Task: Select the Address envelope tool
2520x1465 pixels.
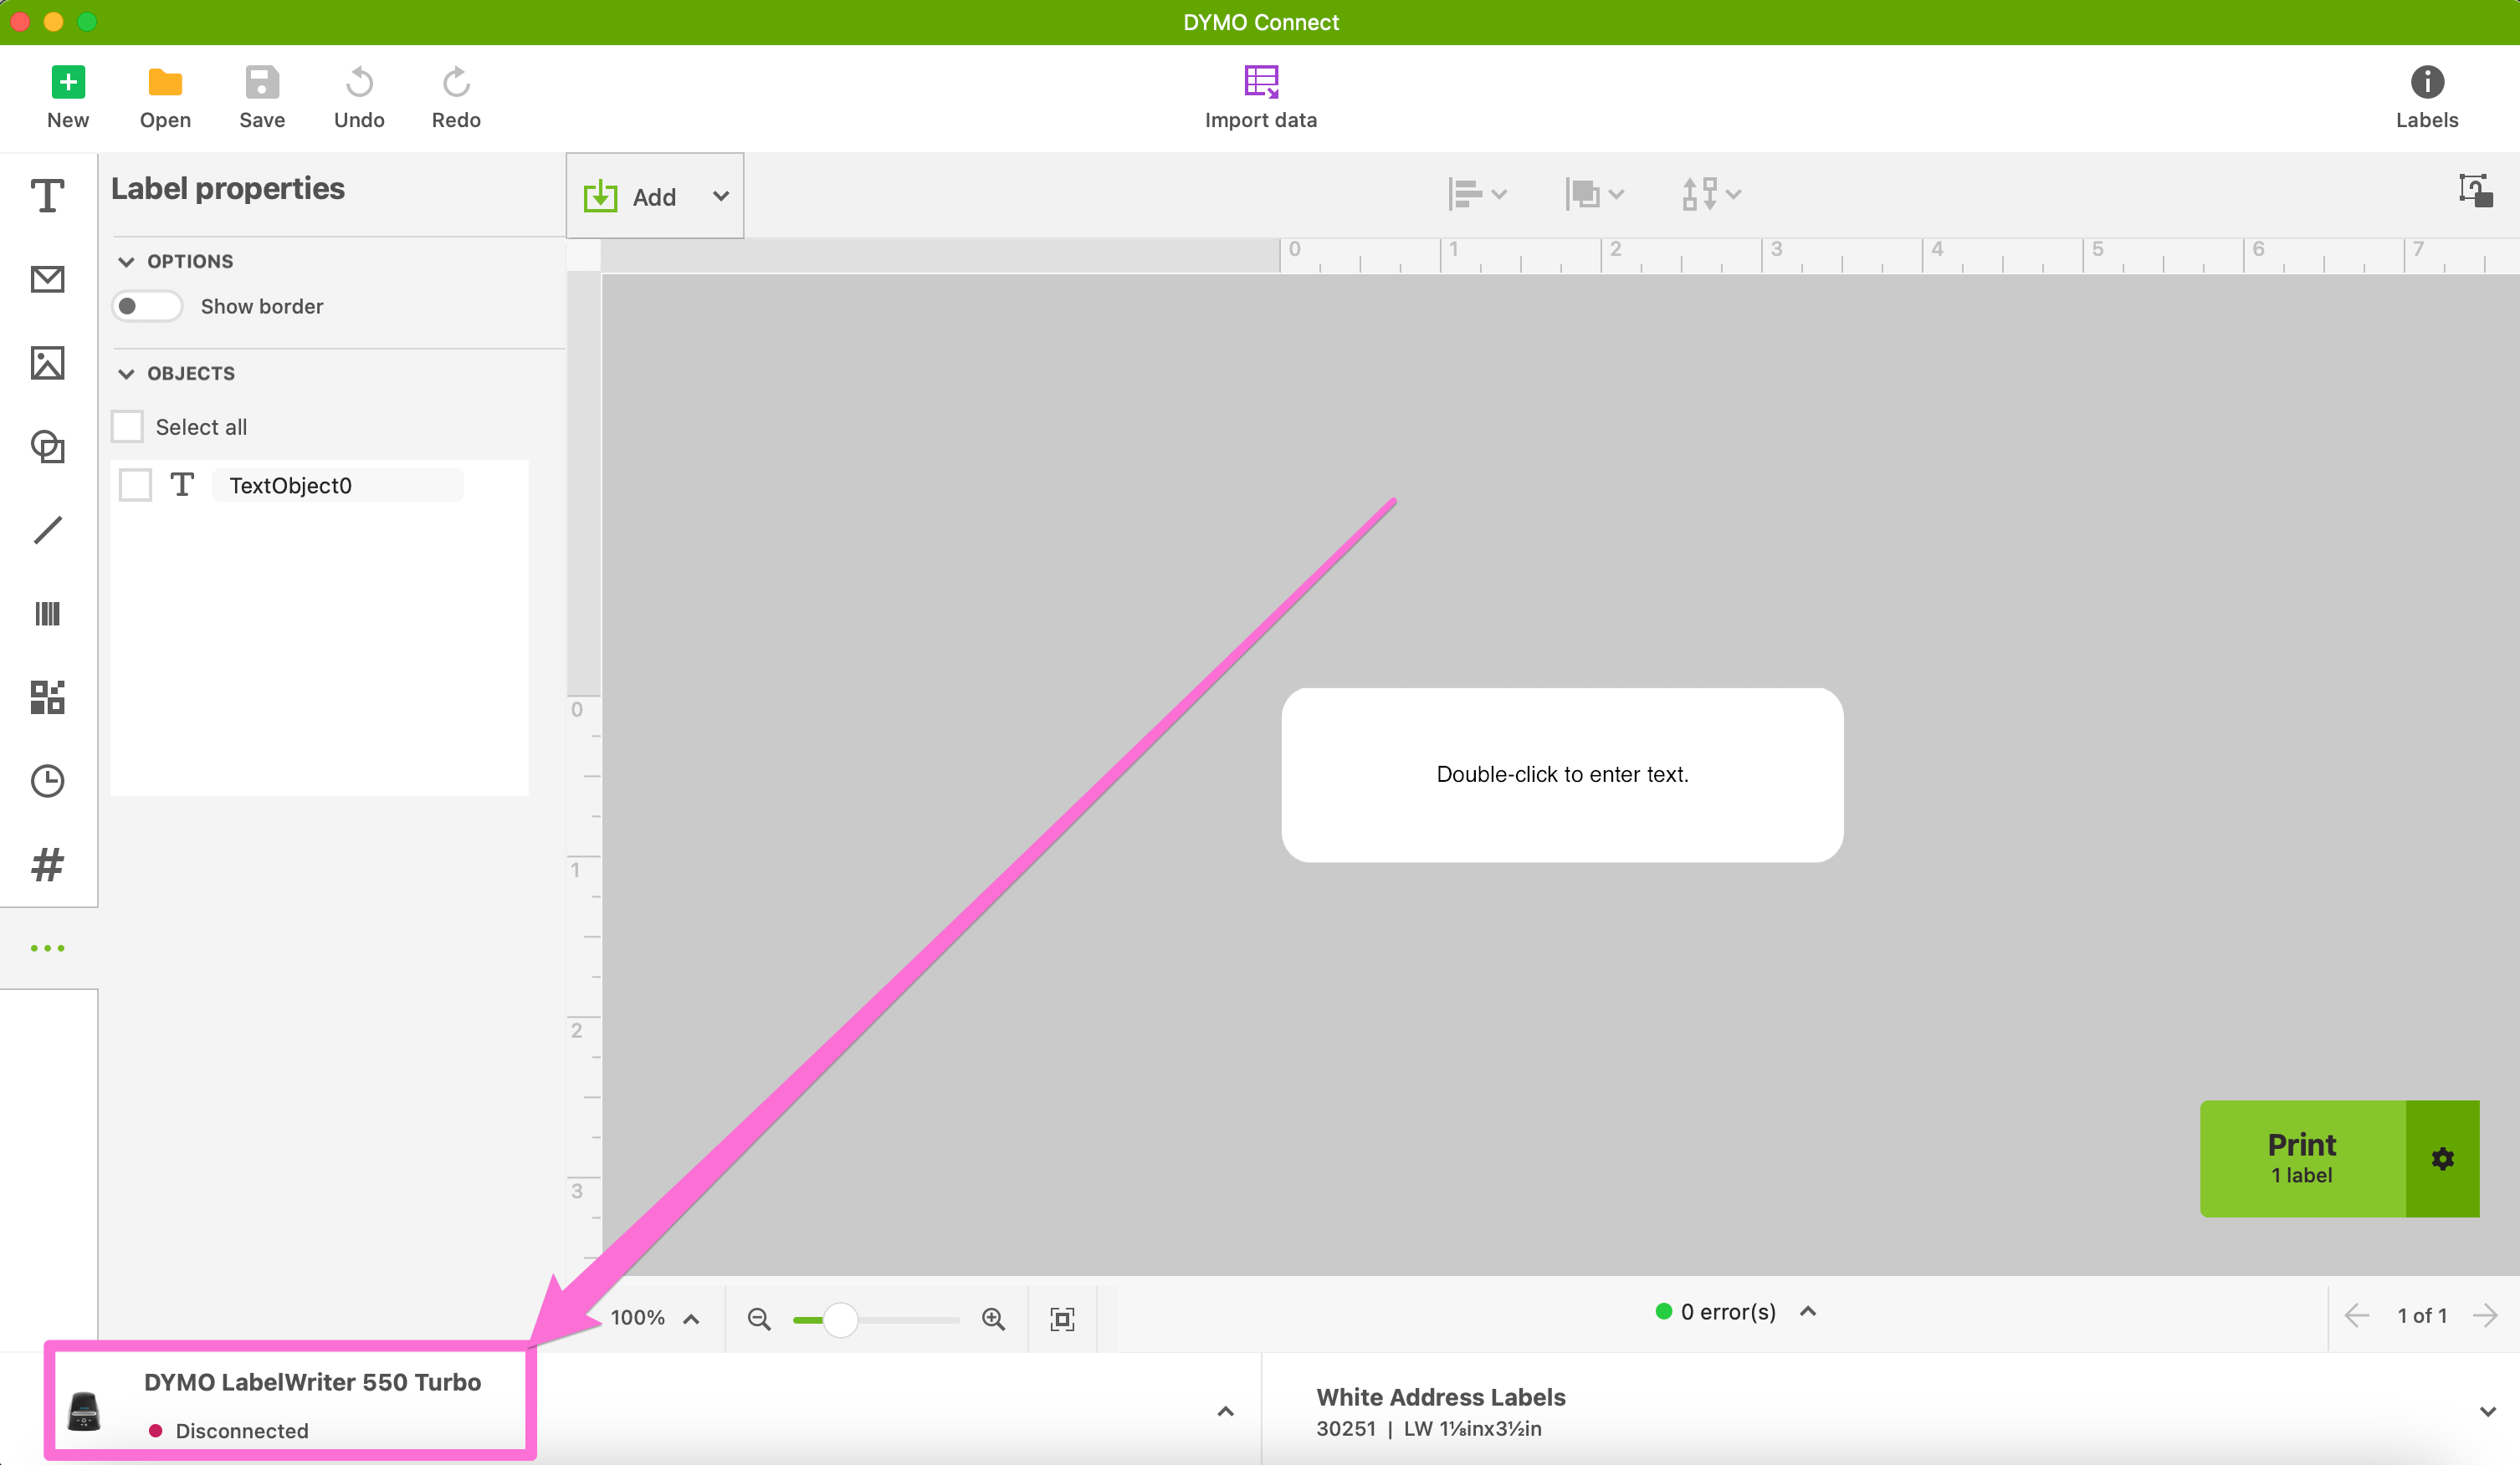Action: pos(47,278)
